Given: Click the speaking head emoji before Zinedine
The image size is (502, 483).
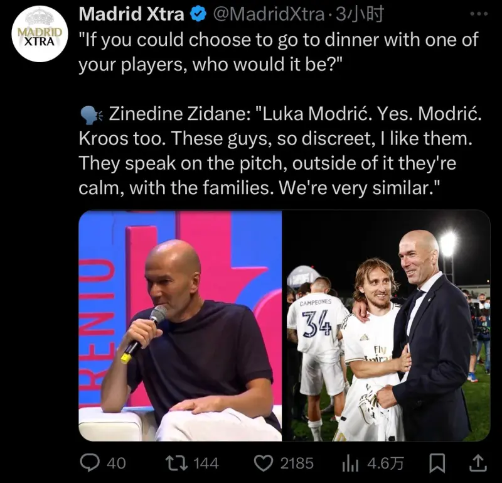Looking at the screenshot, I should coord(91,114).
